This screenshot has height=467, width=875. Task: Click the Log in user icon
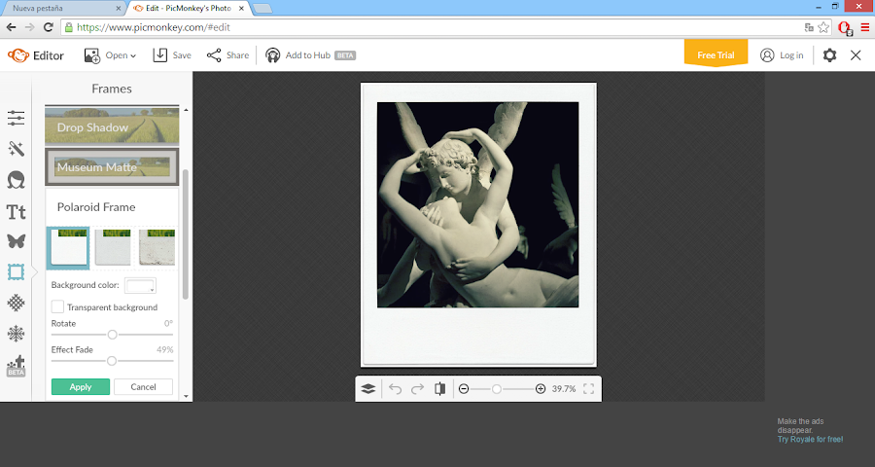(x=767, y=54)
